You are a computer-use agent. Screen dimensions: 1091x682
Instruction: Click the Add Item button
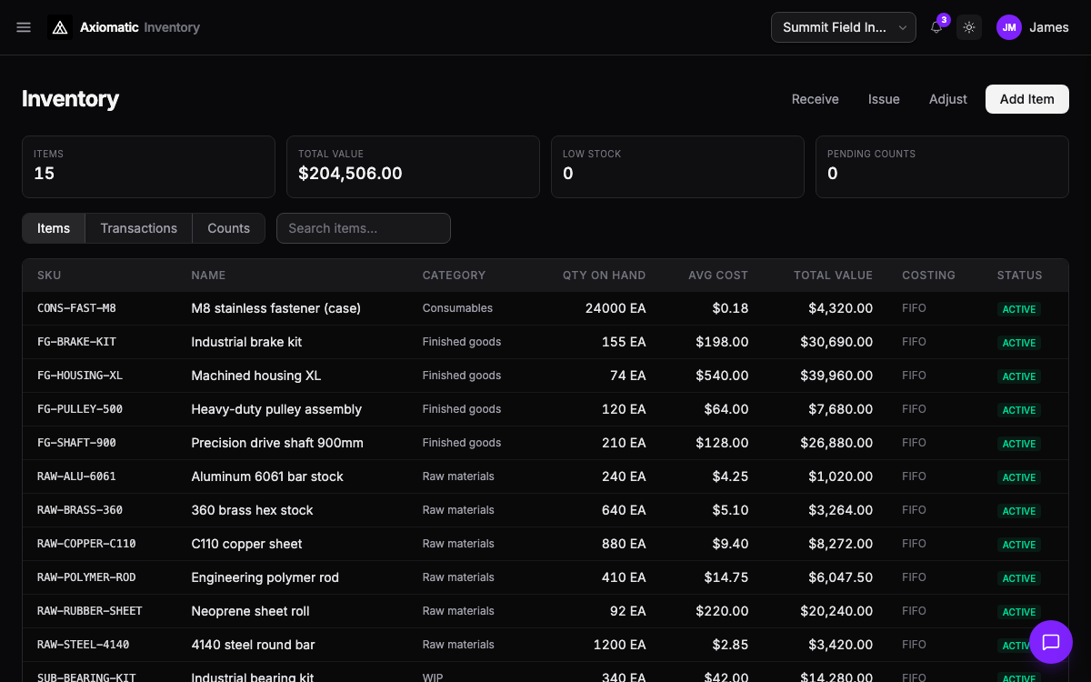(1026, 99)
